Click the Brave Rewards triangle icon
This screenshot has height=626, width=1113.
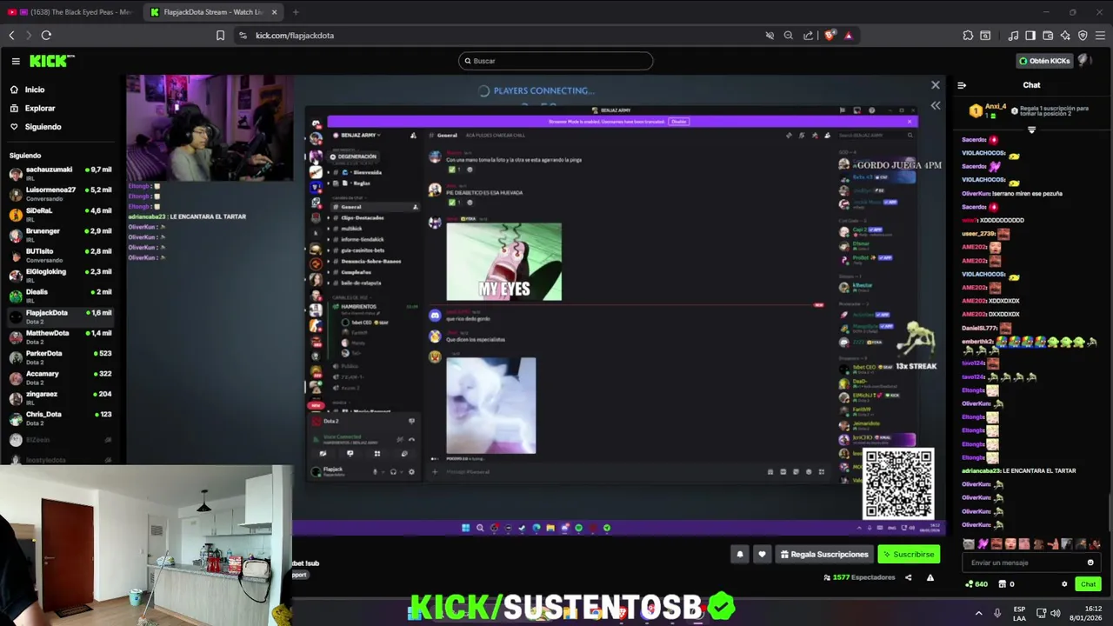tap(849, 36)
